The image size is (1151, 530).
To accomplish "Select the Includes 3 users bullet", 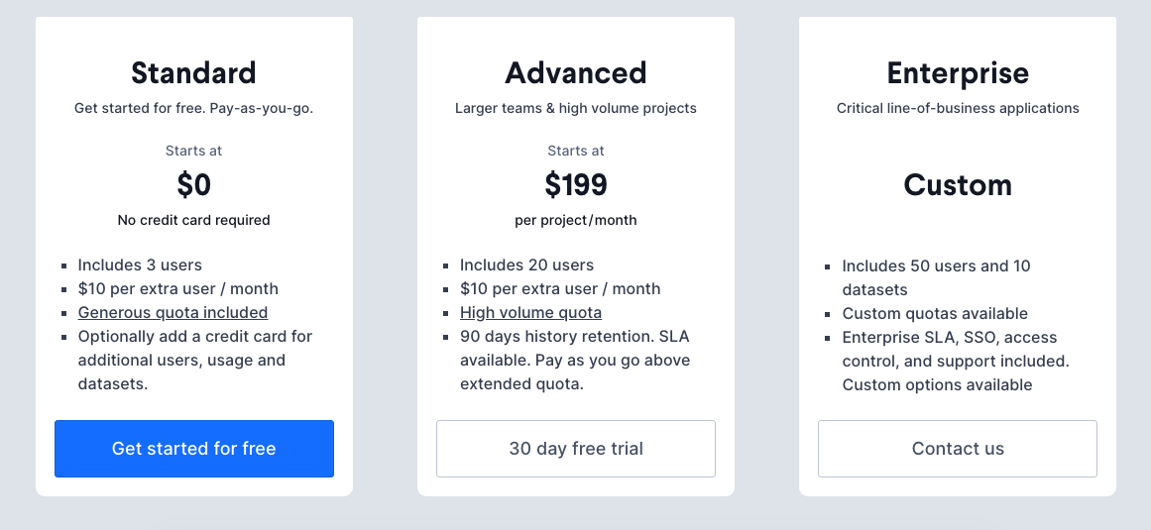I will click(140, 265).
